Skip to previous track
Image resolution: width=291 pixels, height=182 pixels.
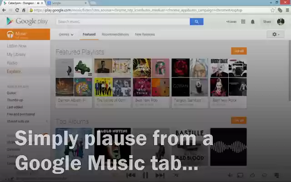point(131,175)
